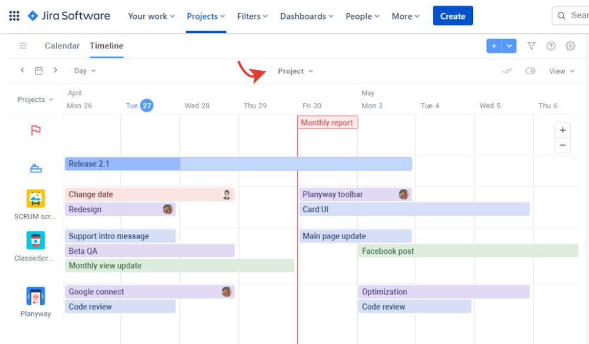Click the blue plus create button
This screenshot has height=344, width=589.
click(493, 45)
